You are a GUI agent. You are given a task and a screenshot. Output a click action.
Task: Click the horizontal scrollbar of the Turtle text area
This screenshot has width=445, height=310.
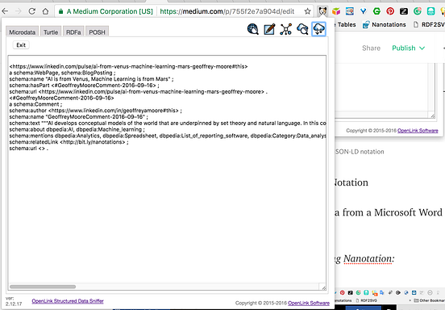click(43, 287)
